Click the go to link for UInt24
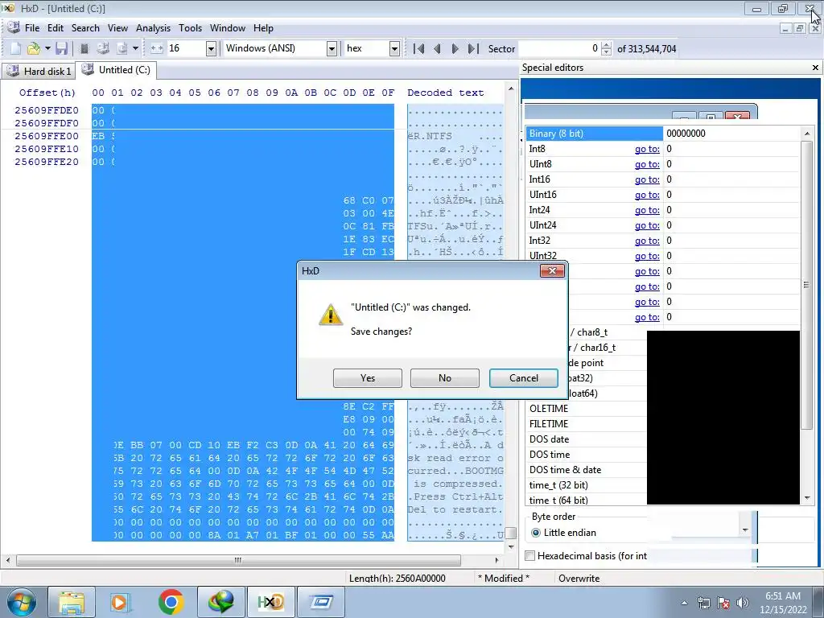 647,225
